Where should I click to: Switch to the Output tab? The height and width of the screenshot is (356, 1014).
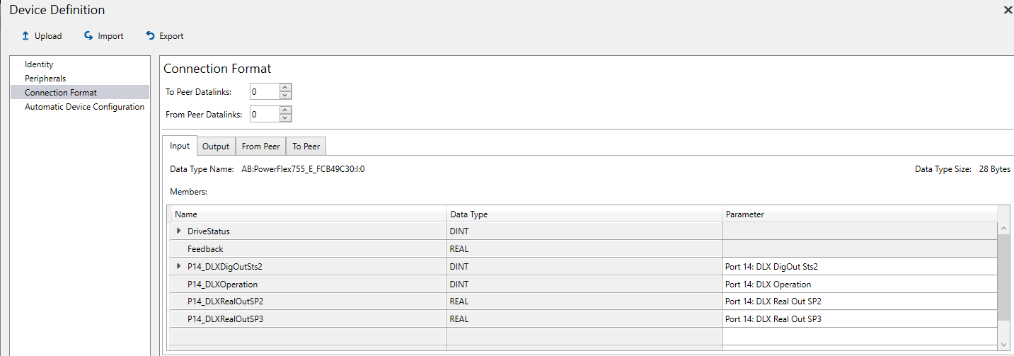[x=216, y=147]
